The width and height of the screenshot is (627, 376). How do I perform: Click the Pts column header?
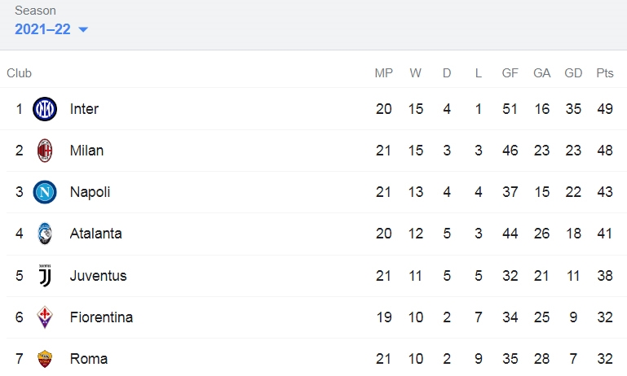(605, 73)
